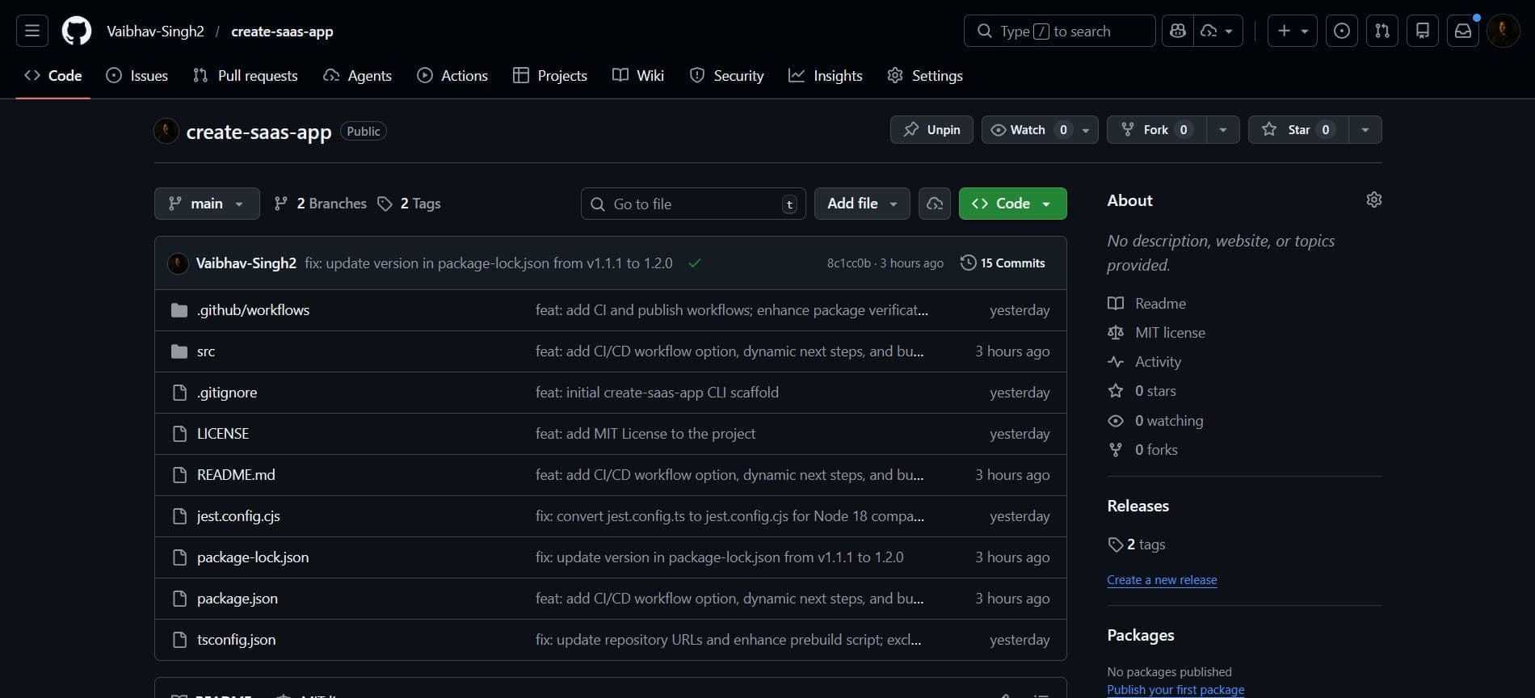Open the notifications inbox icon
Screen dimensions: 1535x698
tap(1463, 31)
